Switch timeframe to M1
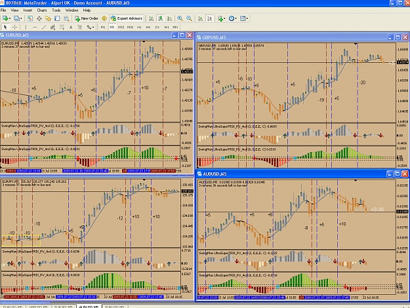Viewport: 410px width, 308px height. [x=103, y=27]
